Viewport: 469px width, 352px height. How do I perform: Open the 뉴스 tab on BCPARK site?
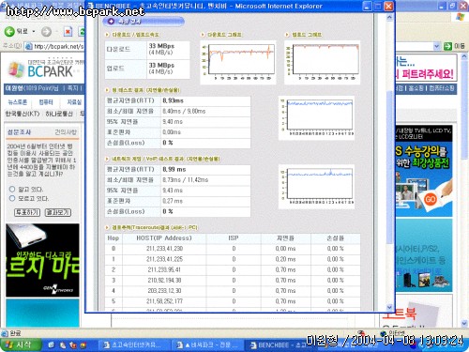pyautogui.click(x=18, y=102)
